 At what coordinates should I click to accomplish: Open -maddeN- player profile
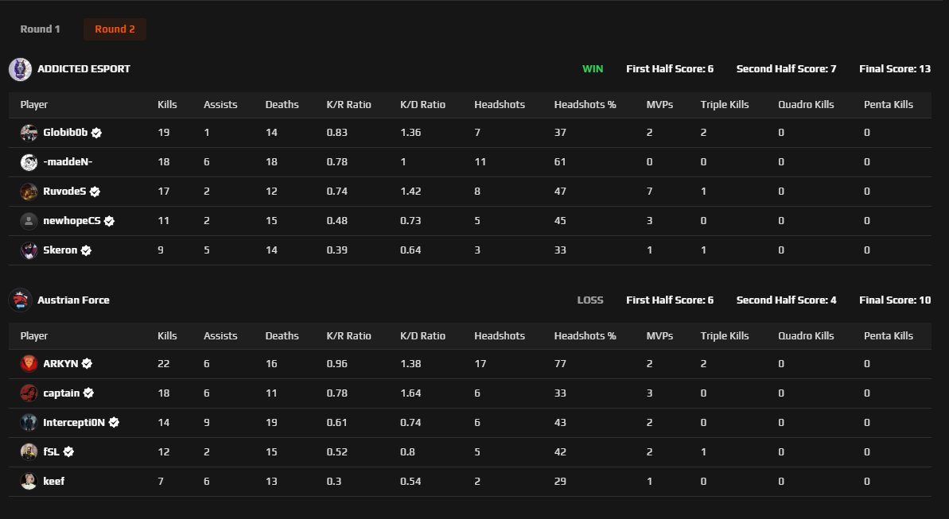(68, 162)
